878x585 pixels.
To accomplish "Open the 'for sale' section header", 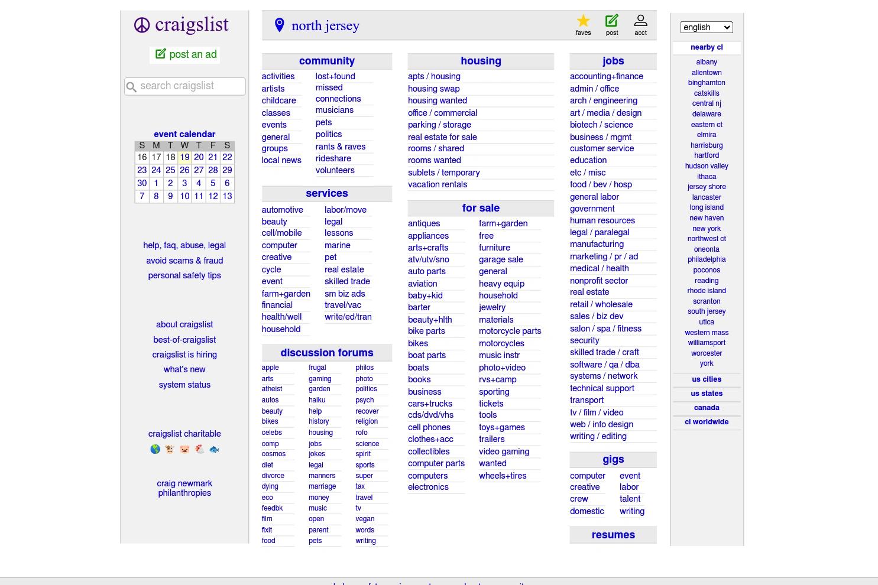I will coord(481,208).
